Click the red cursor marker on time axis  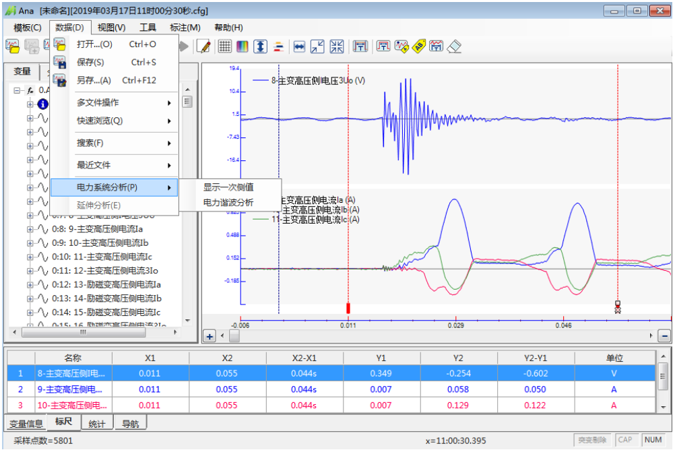coord(348,309)
